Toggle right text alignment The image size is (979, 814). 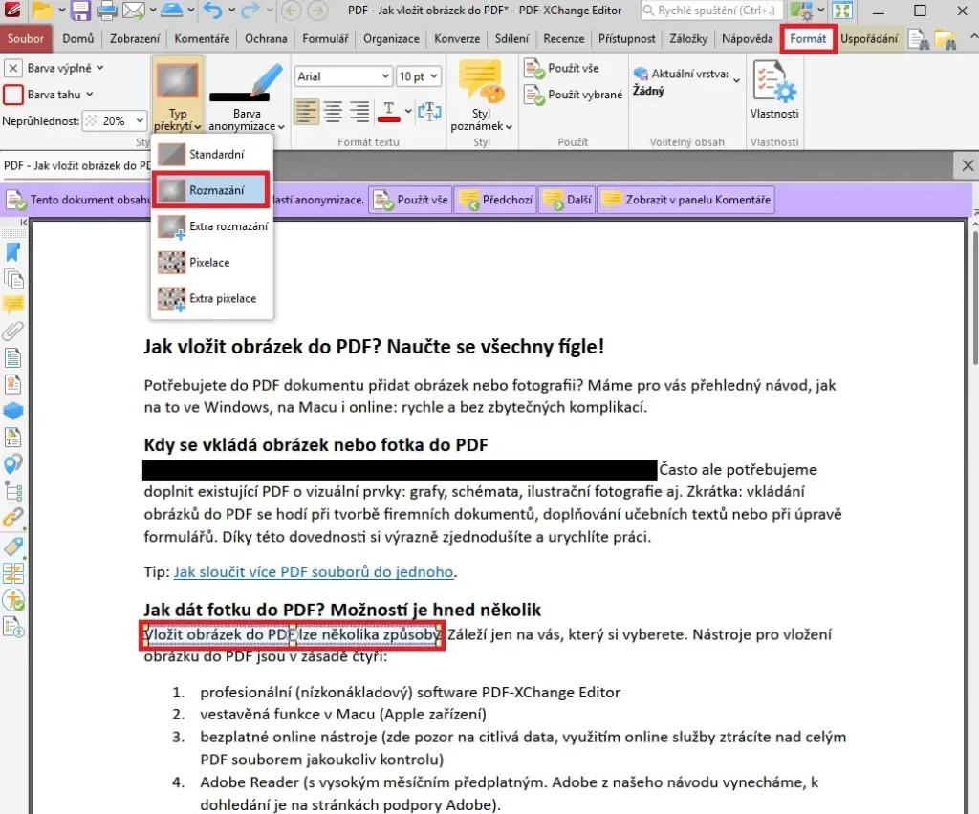[359, 112]
